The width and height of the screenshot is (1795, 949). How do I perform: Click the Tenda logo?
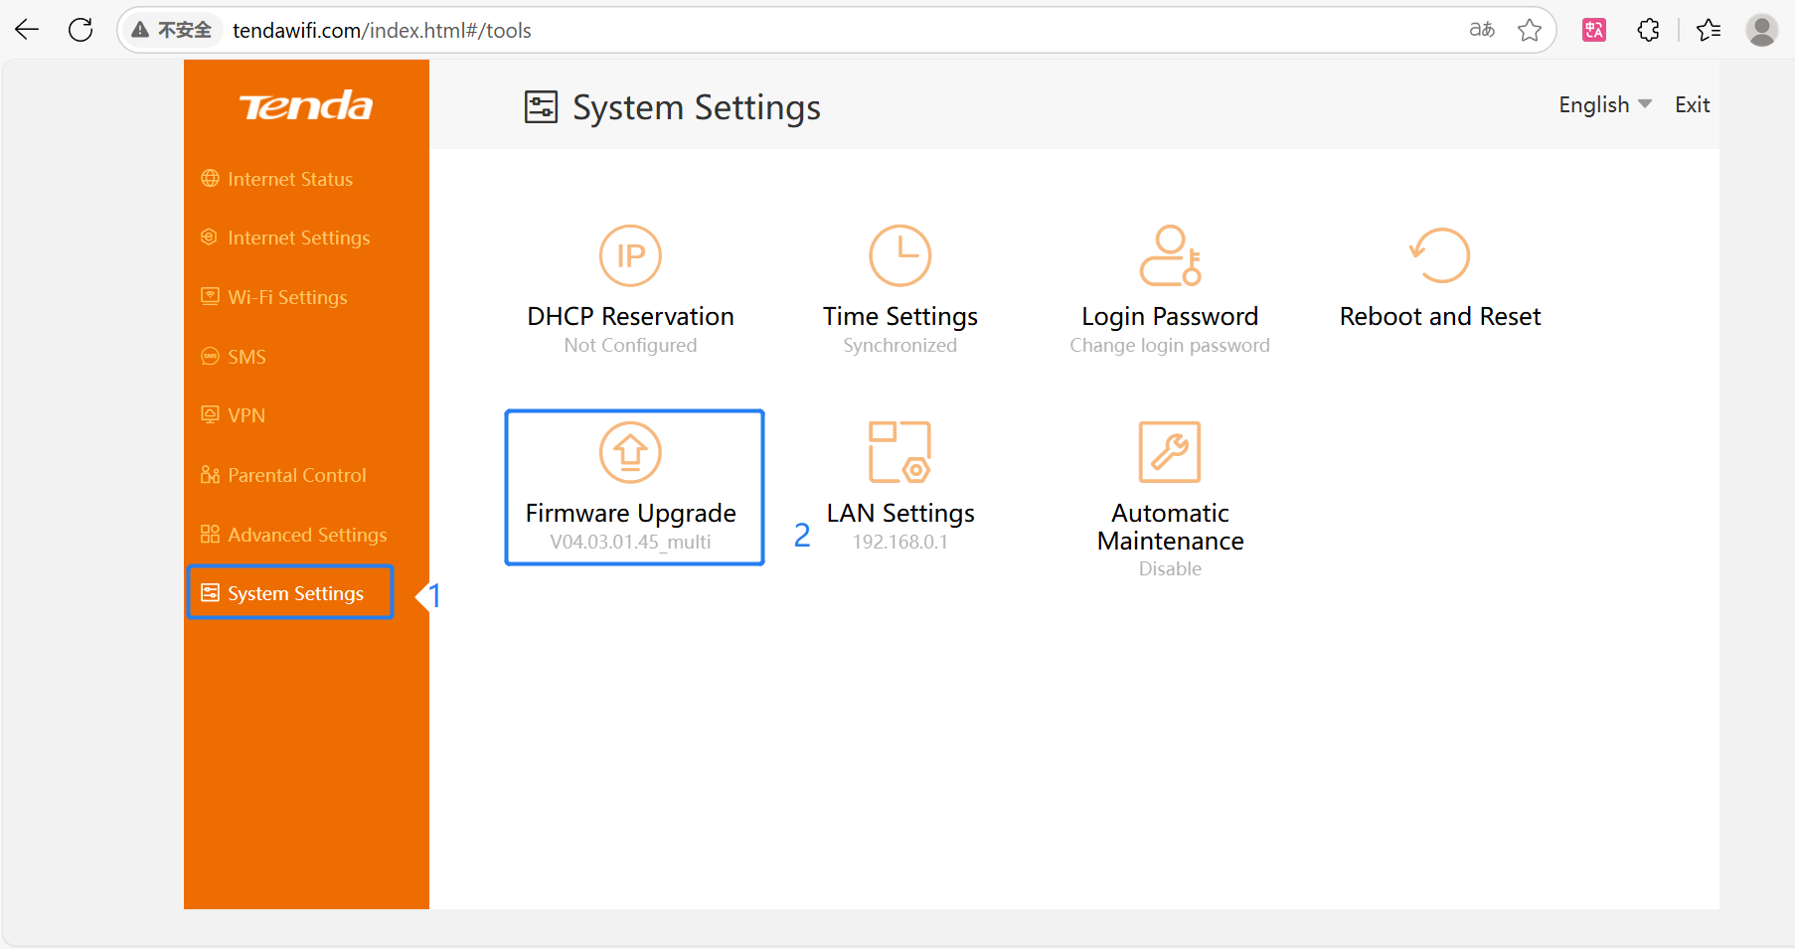[x=306, y=106]
